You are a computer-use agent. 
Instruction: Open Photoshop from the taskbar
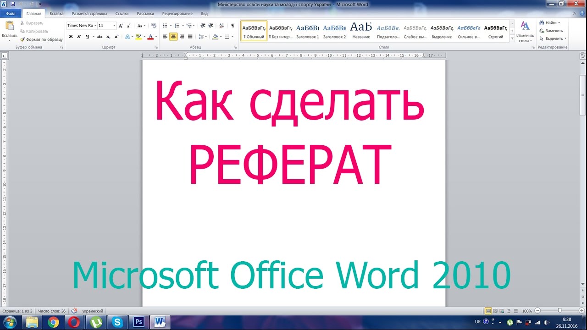click(139, 322)
